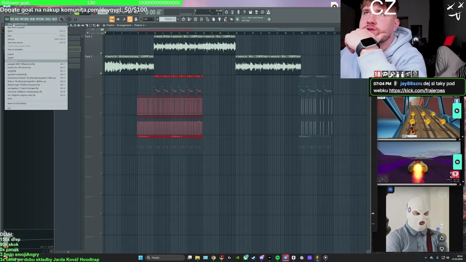
Task: Open the Playlist options arrow menu
Action: click(x=104, y=25)
